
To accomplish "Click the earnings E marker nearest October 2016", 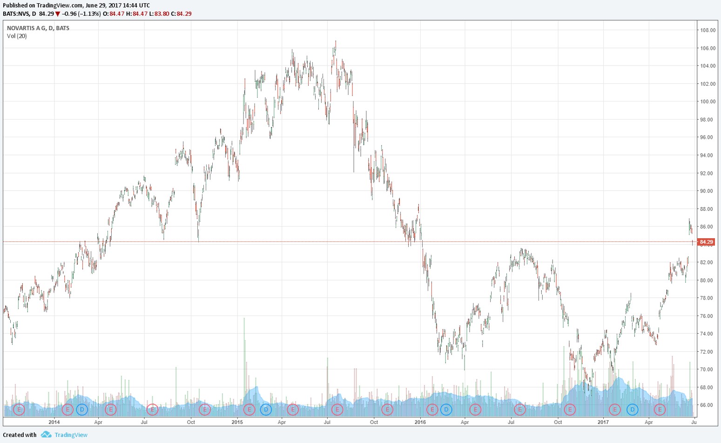I will point(570,409).
